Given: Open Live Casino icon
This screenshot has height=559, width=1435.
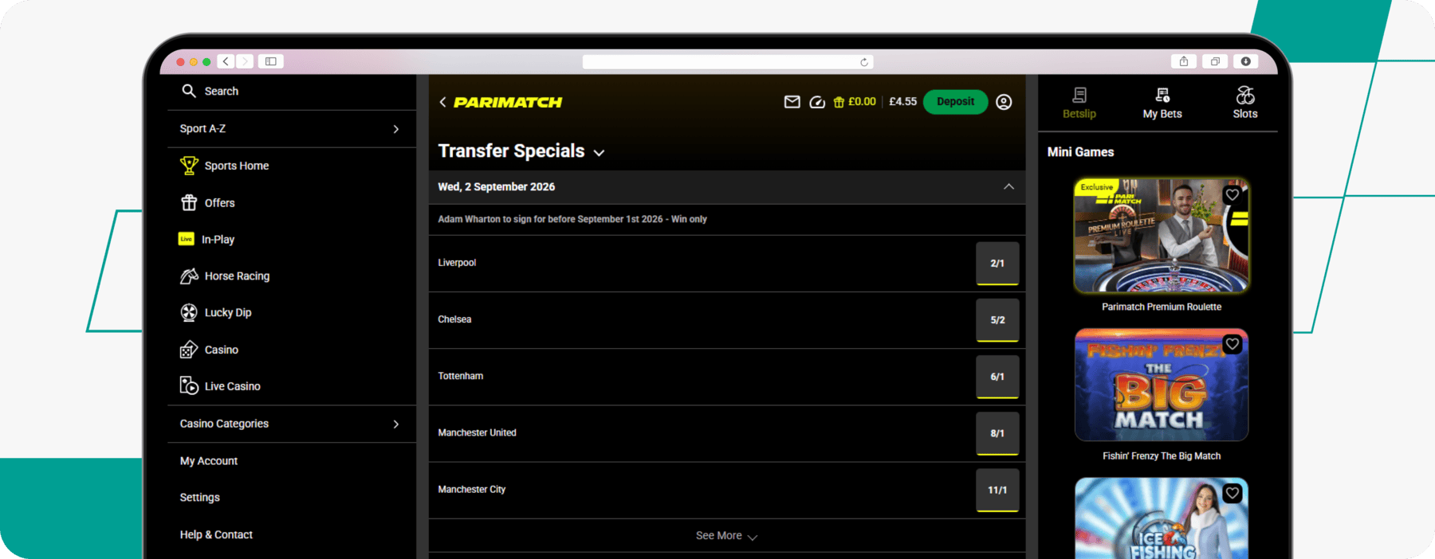Looking at the screenshot, I should tap(189, 386).
